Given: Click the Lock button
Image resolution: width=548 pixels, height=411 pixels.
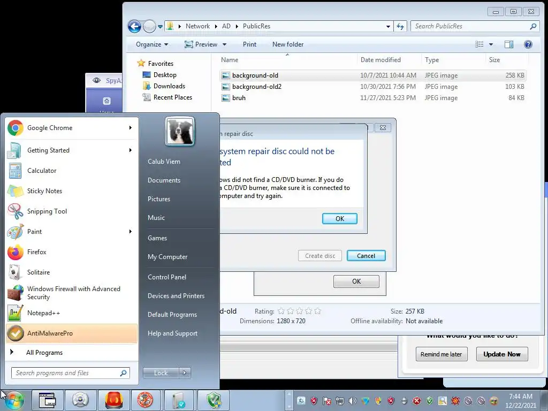Looking at the screenshot, I should point(161,373).
